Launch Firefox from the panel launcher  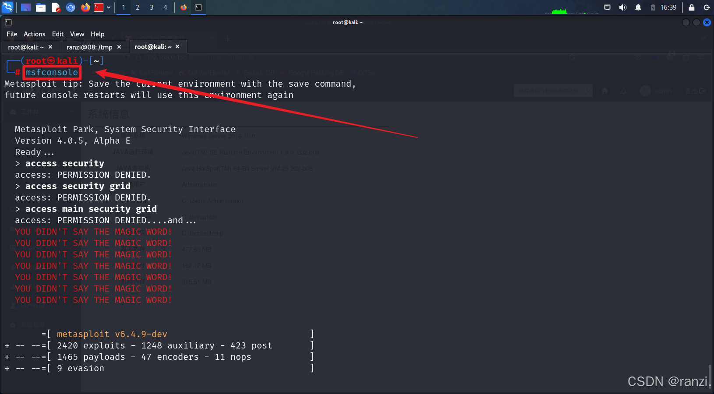[85, 7]
